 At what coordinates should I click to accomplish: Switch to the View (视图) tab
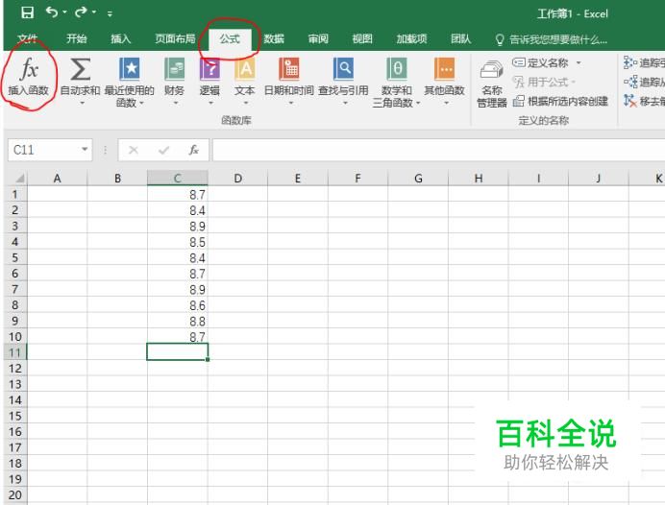(362, 39)
